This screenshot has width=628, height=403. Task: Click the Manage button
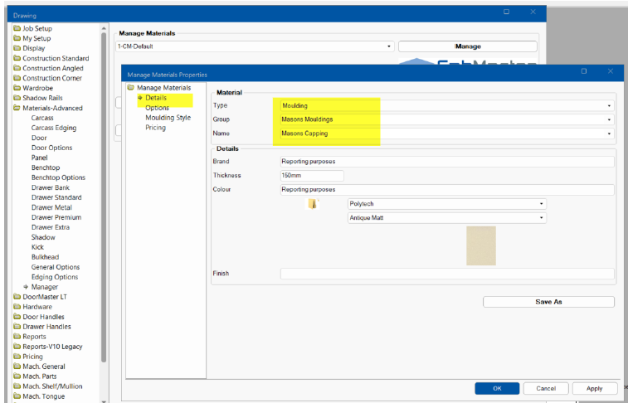(467, 46)
